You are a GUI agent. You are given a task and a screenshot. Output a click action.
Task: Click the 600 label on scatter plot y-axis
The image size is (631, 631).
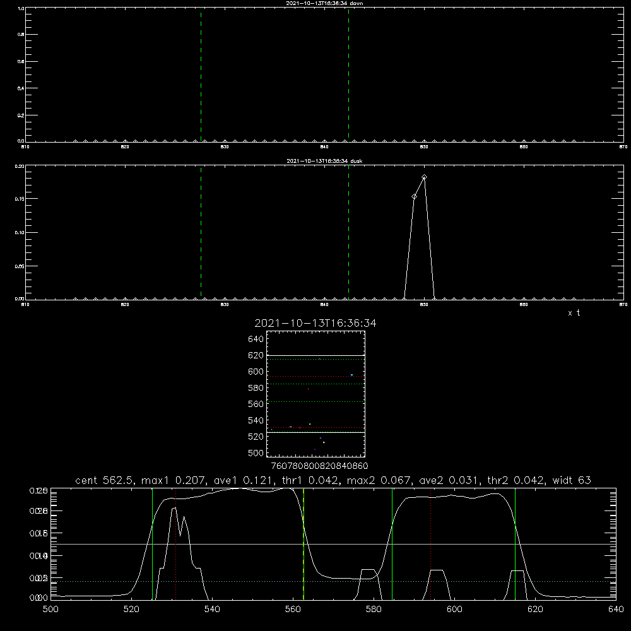pos(256,372)
